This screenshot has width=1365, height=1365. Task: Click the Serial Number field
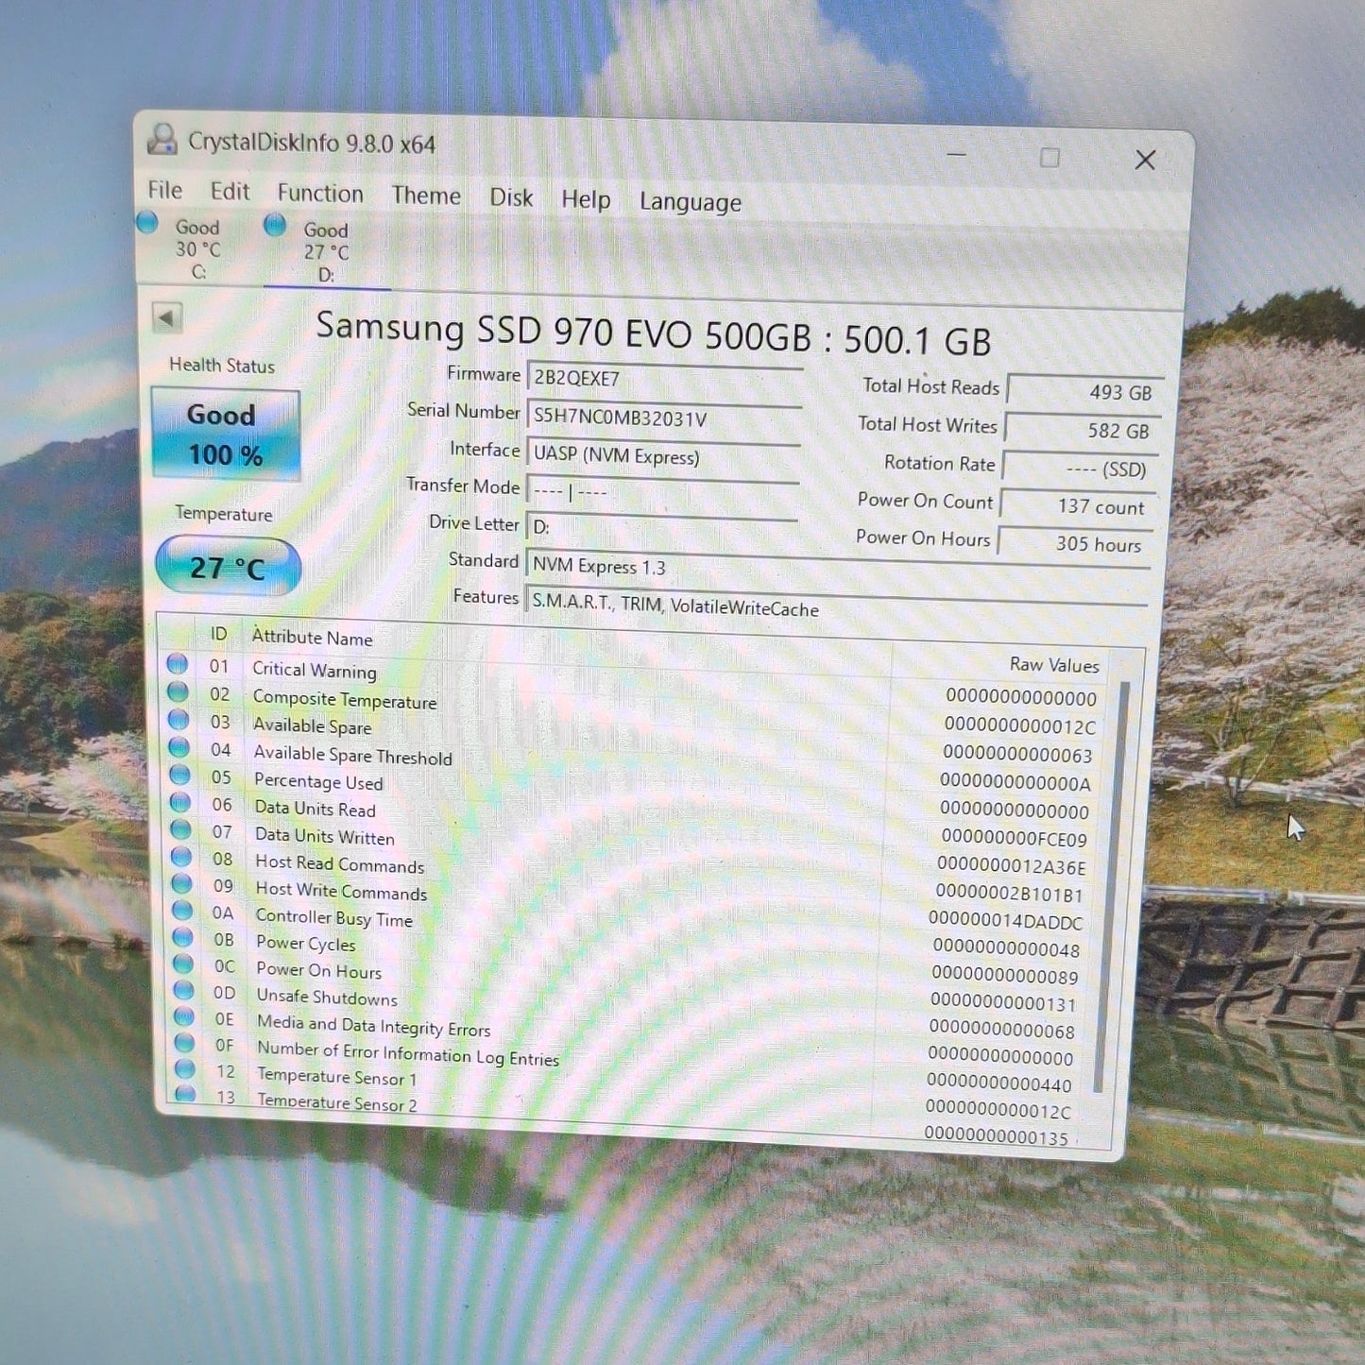[664, 418]
